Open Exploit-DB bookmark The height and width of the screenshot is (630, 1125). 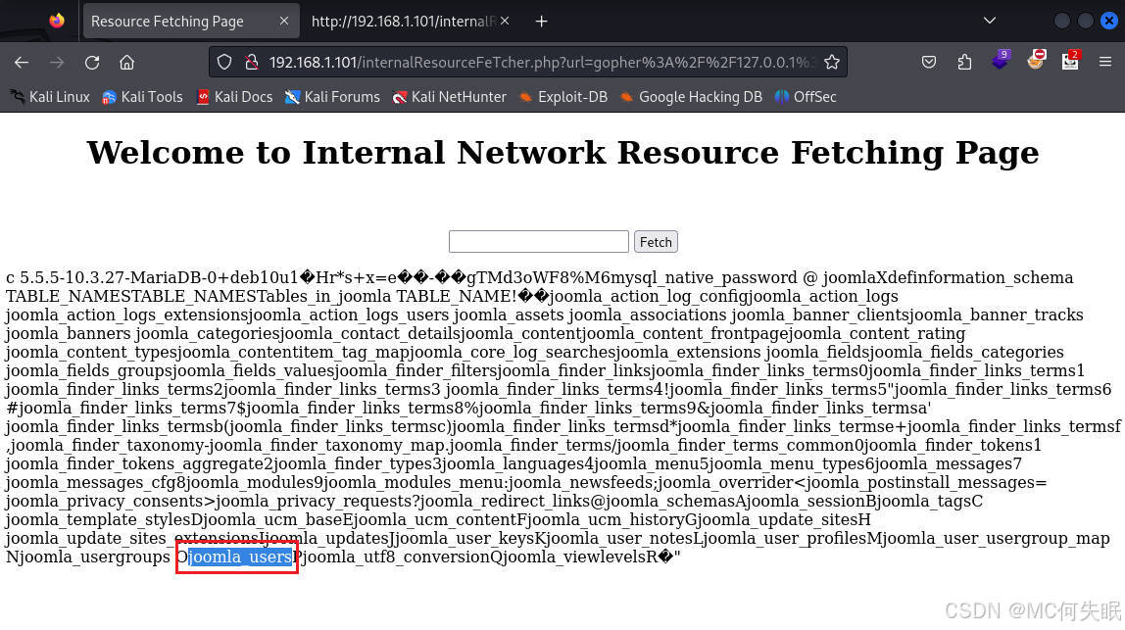coord(563,97)
